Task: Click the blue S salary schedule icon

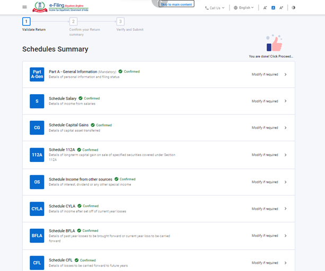Action: (37, 101)
